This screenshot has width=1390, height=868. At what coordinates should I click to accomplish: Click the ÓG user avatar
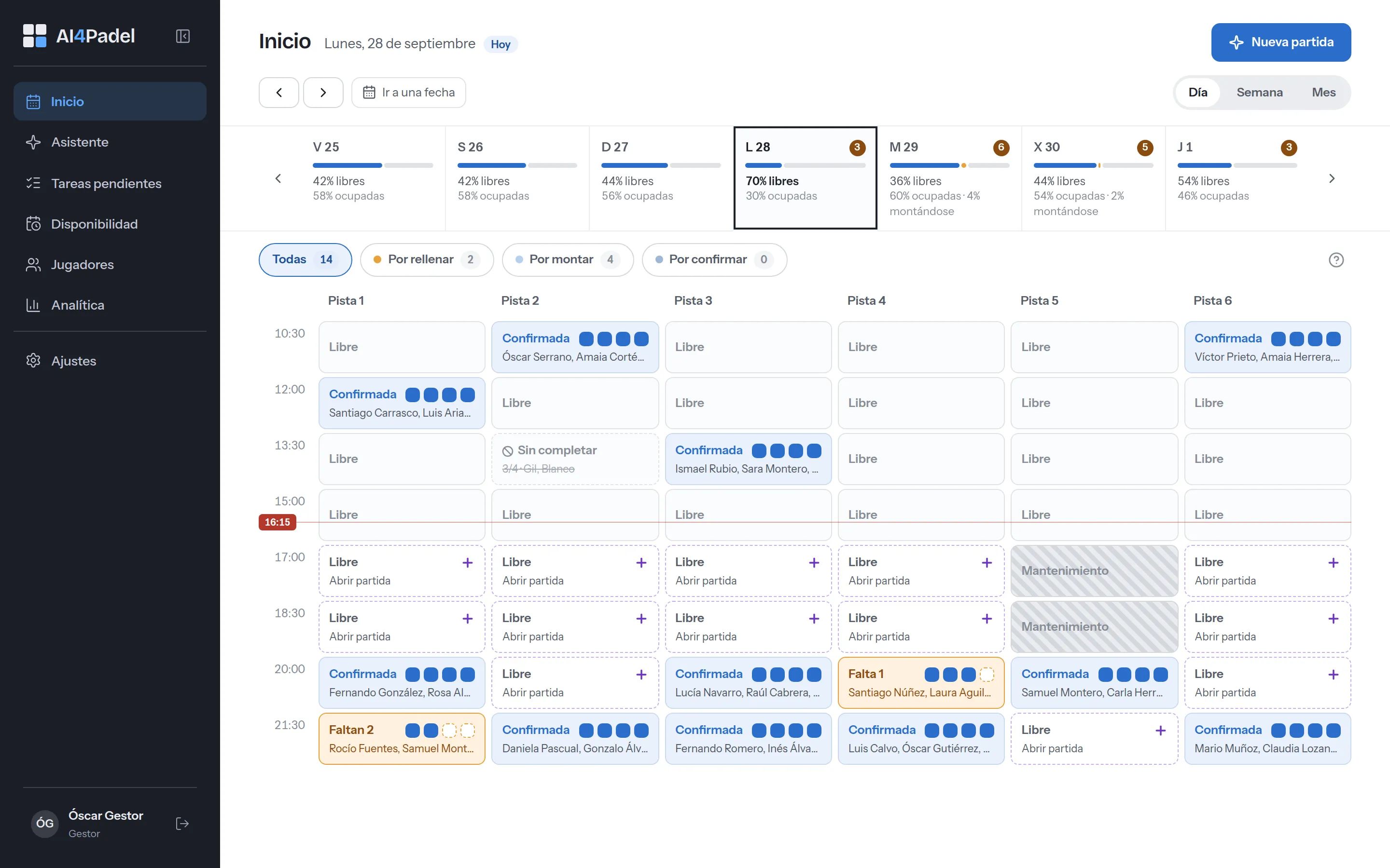45,824
